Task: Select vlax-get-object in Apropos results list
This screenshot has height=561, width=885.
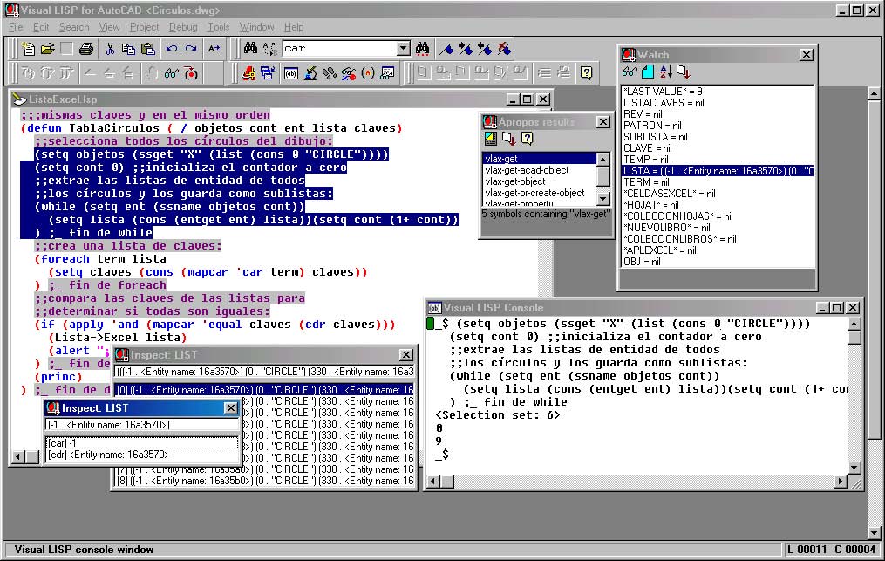Action: pos(539,181)
